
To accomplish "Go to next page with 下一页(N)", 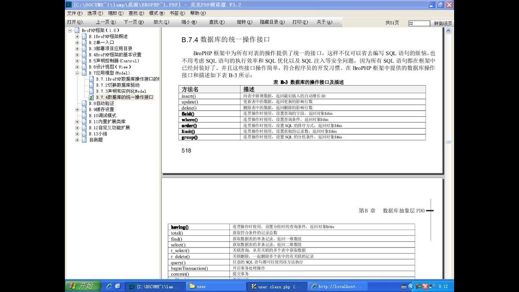I will [134, 22].
